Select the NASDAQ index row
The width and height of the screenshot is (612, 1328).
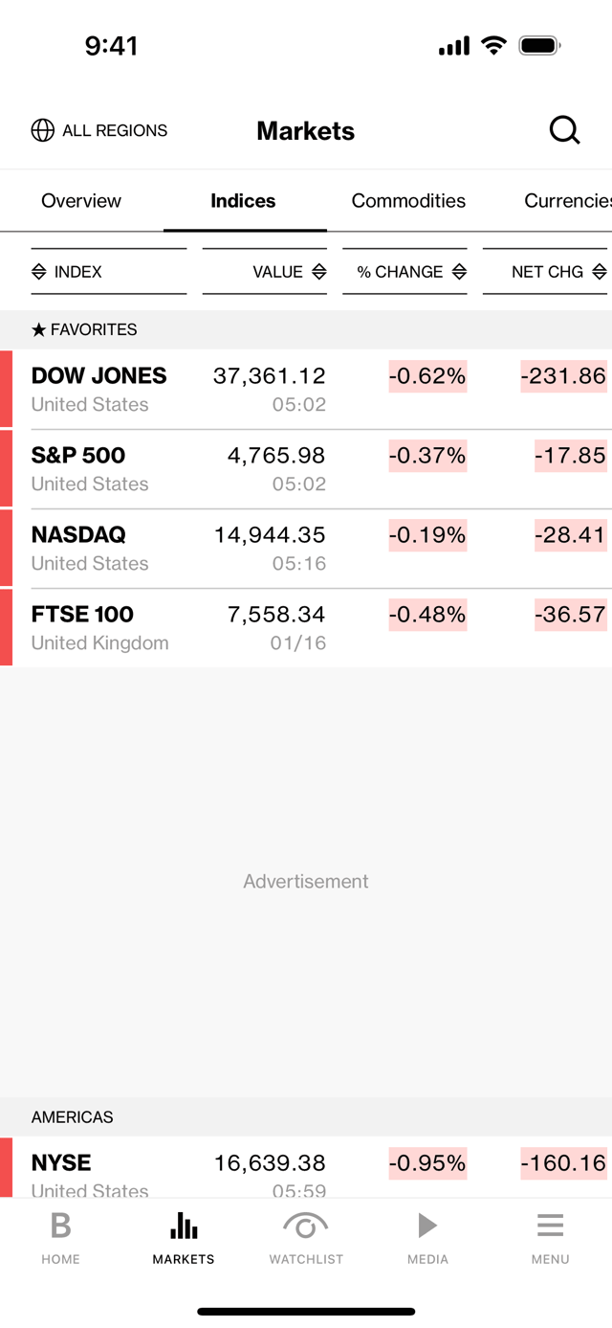tap(306, 548)
